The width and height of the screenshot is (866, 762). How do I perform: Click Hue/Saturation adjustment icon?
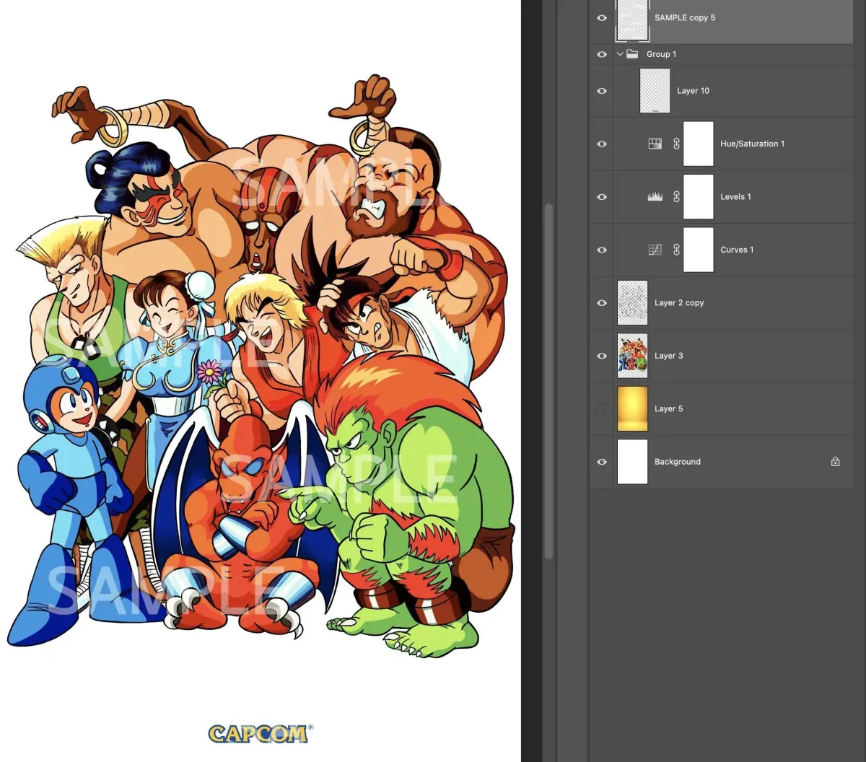(x=655, y=144)
